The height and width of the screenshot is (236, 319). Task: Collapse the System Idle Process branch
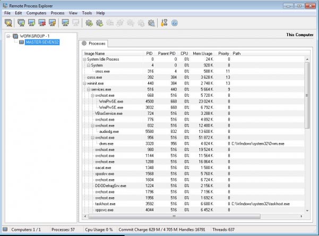pos(84,60)
